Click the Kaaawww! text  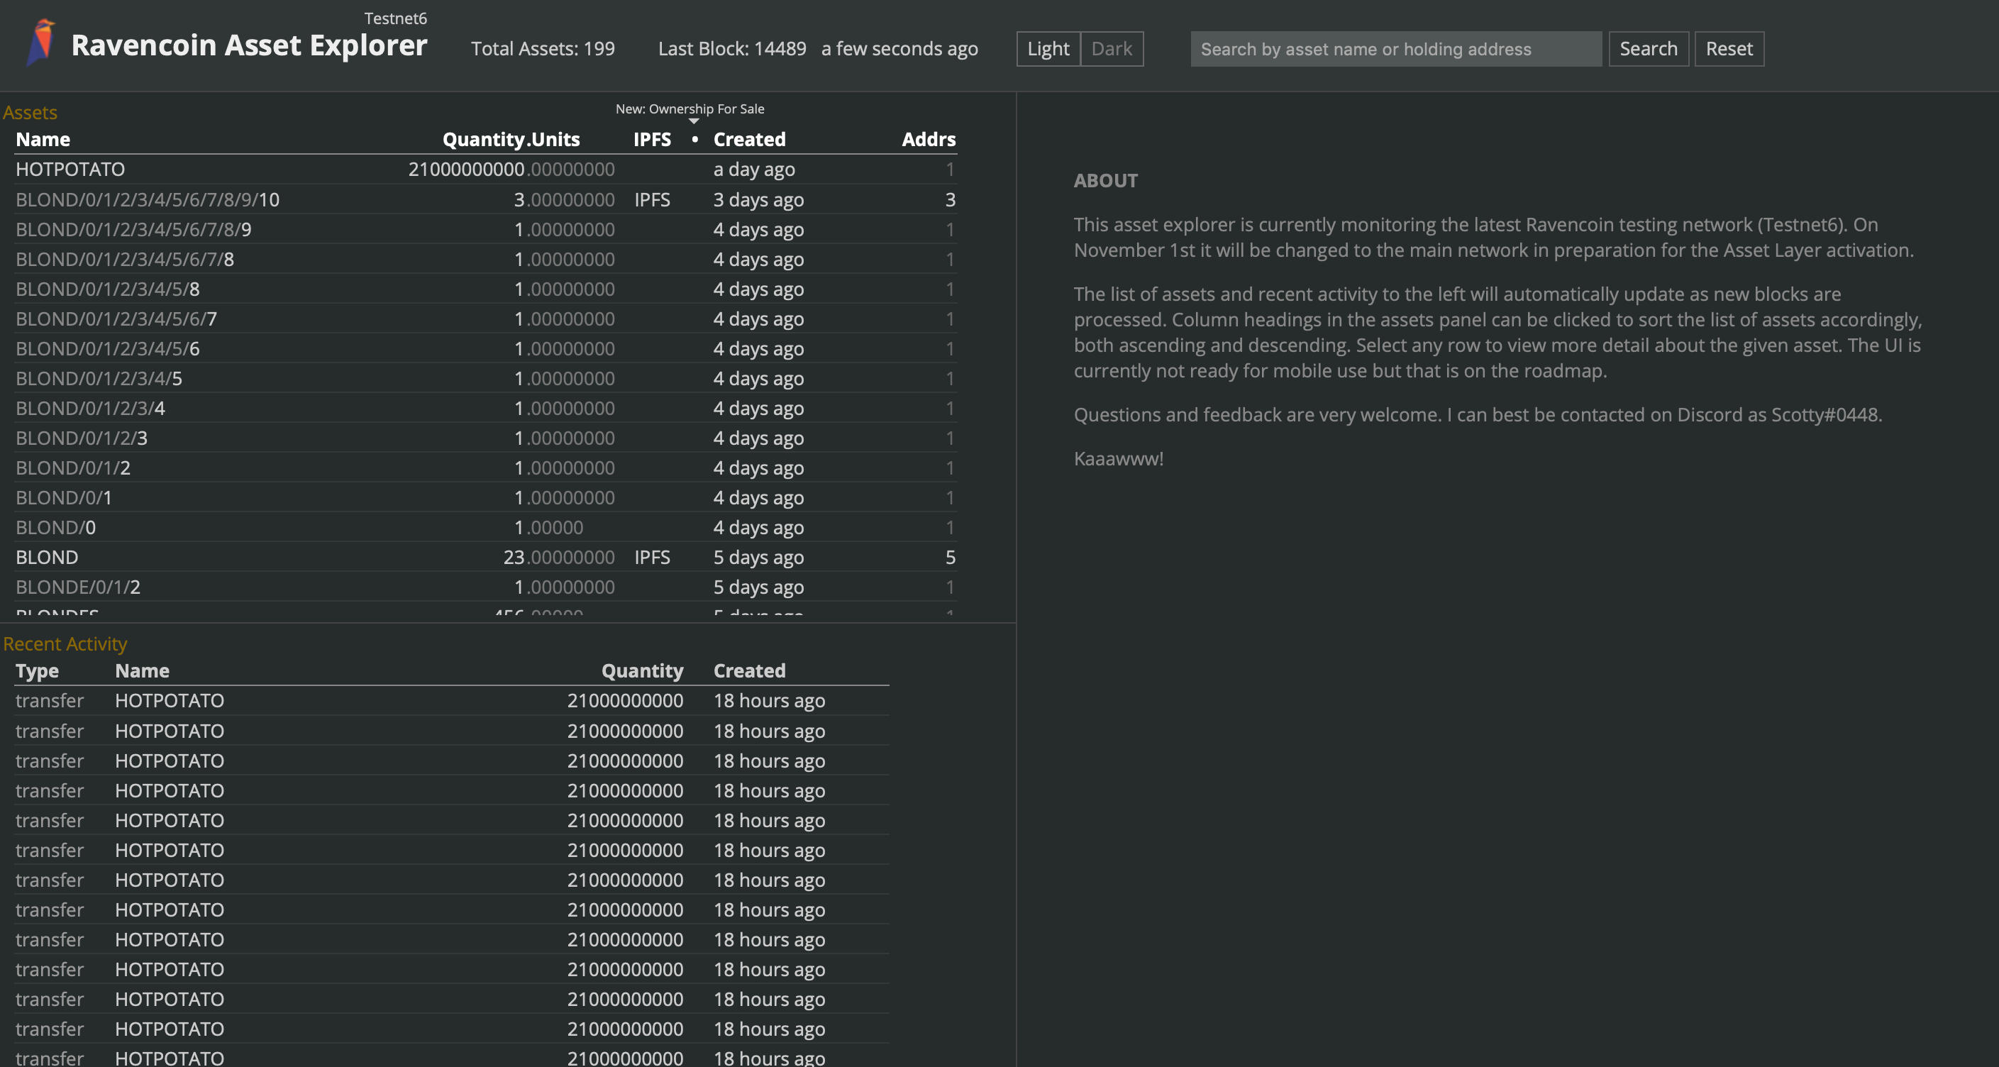(x=1118, y=458)
